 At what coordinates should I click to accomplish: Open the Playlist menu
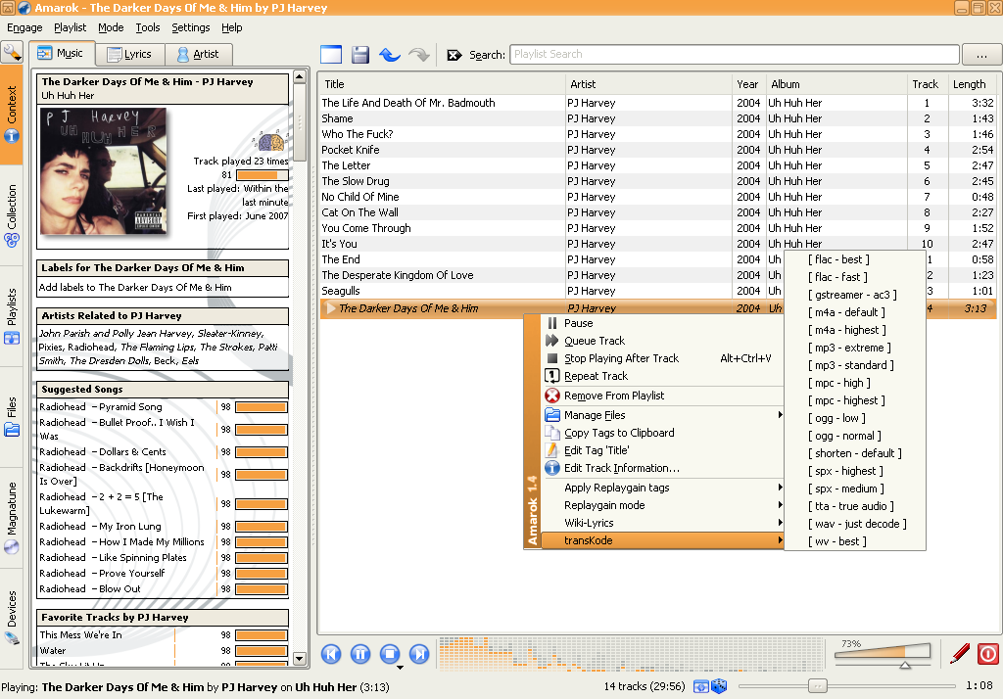pyautogui.click(x=70, y=27)
